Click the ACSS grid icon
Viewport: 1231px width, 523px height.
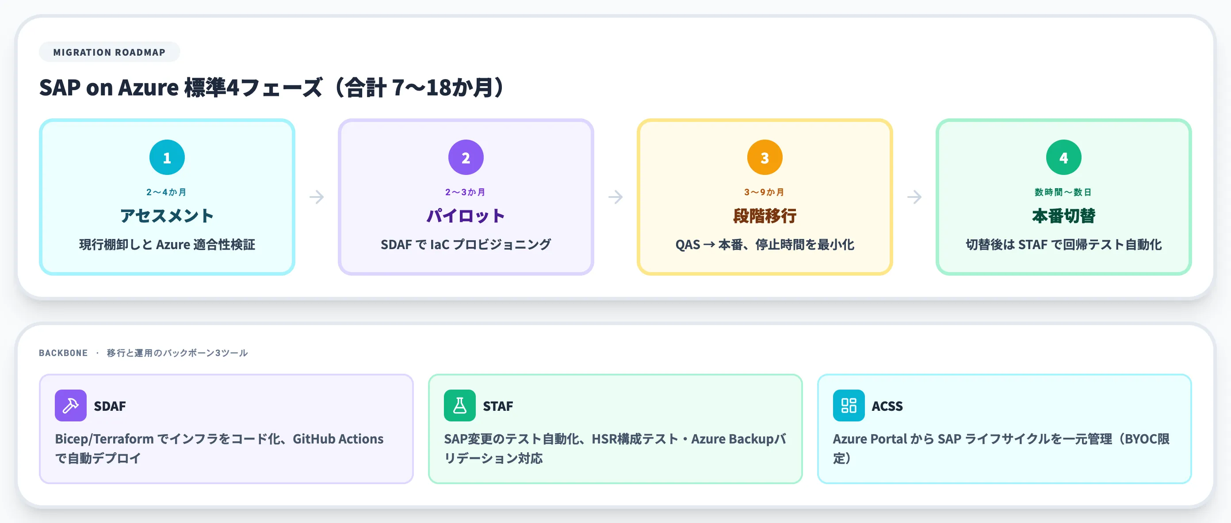[848, 405]
